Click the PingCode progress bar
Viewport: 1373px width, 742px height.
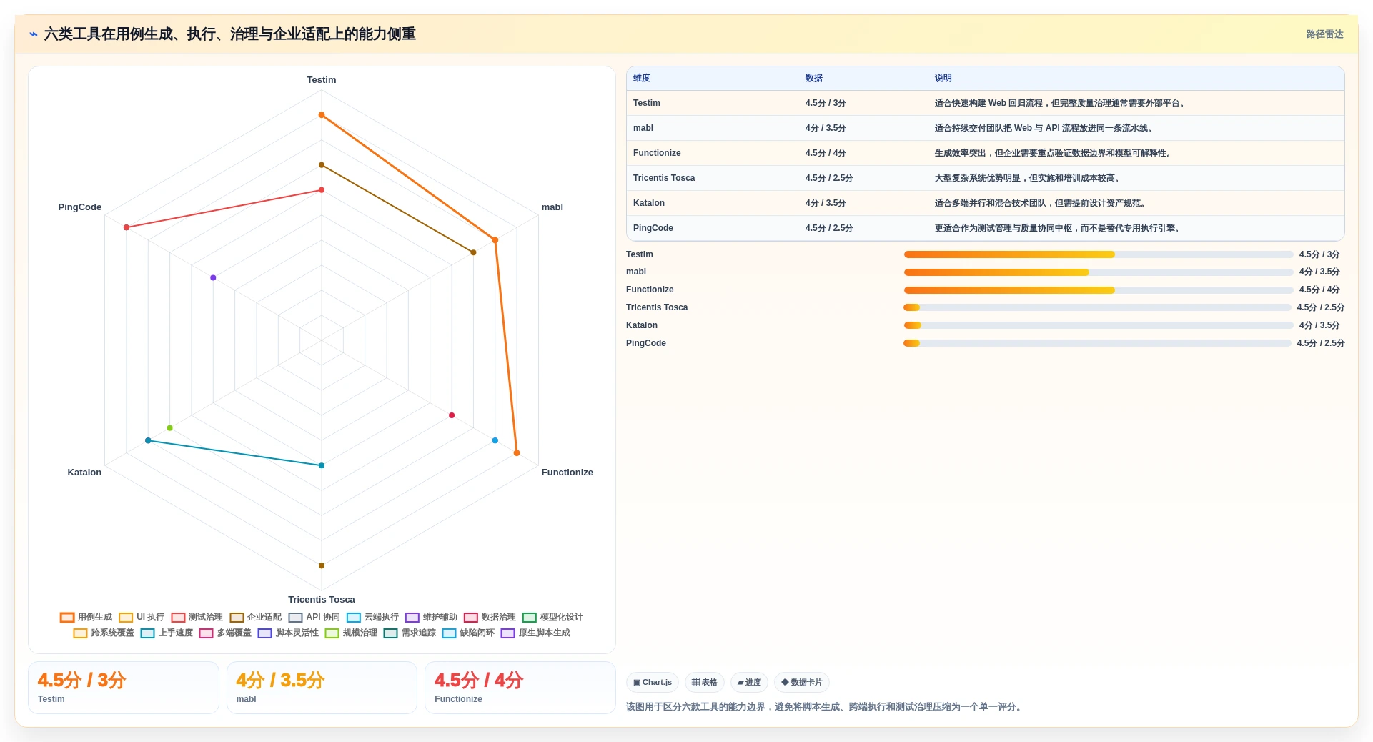[1097, 343]
